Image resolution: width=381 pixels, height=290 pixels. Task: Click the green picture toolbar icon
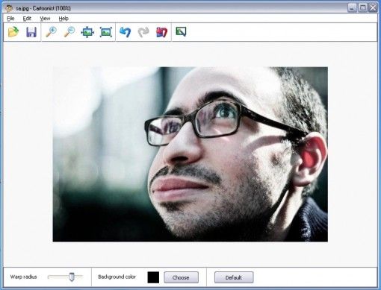(x=181, y=31)
